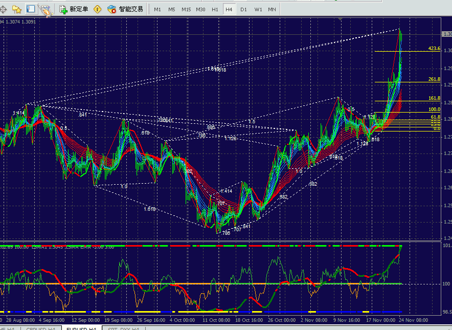Image resolution: width=452 pixels, height=330 pixels.
Task: Switch to the SPT_DXY,H4 chart tab
Action: [x=122, y=328]
